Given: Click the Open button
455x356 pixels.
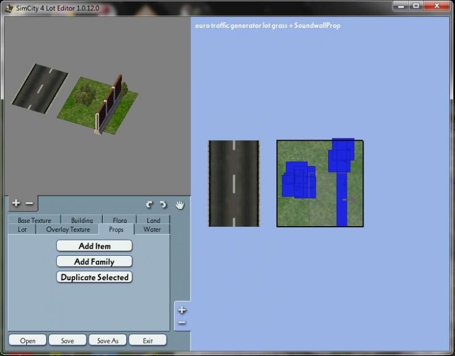Looking at the screenshot, I should coord(27,340).
